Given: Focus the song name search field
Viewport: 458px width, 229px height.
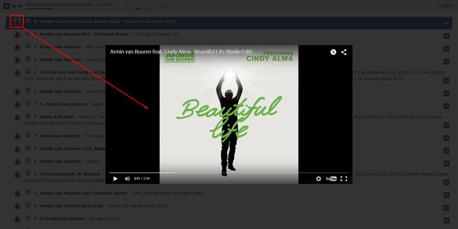Looking at the screenshot, I should [x=413, y=5].
